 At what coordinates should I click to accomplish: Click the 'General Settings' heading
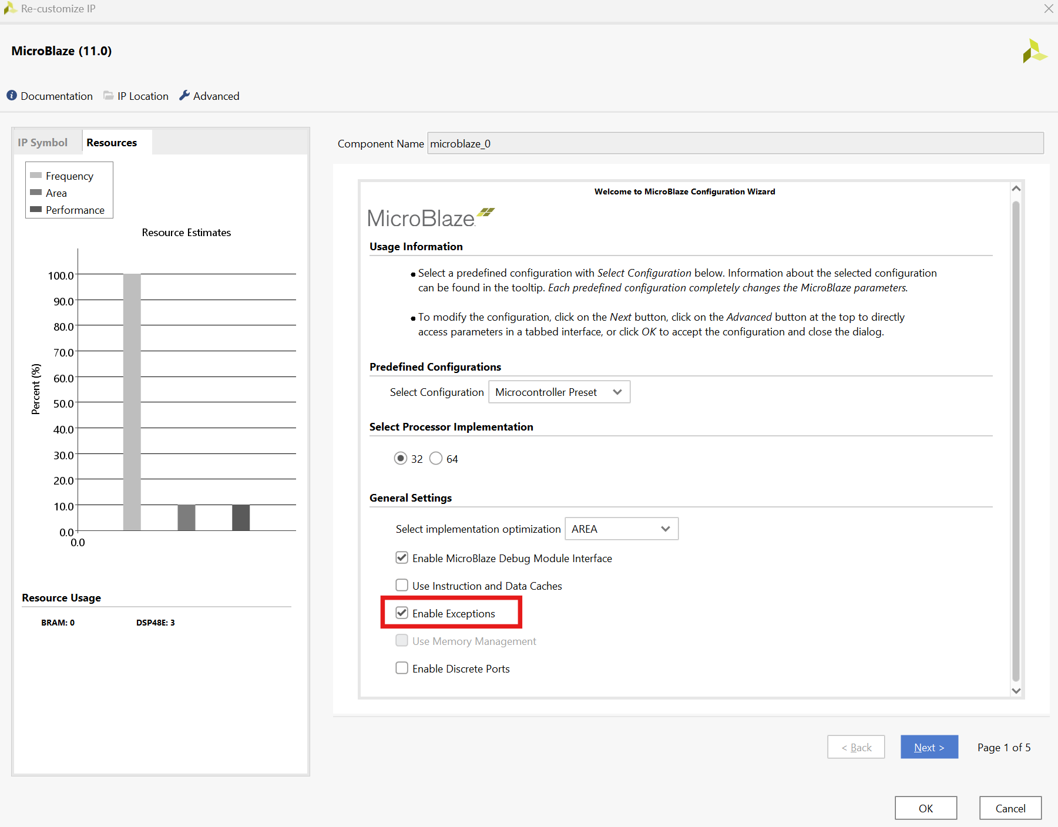[x=411, y=497]
